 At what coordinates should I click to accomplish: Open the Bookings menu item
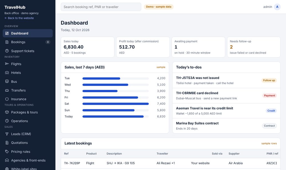point(28,42)
